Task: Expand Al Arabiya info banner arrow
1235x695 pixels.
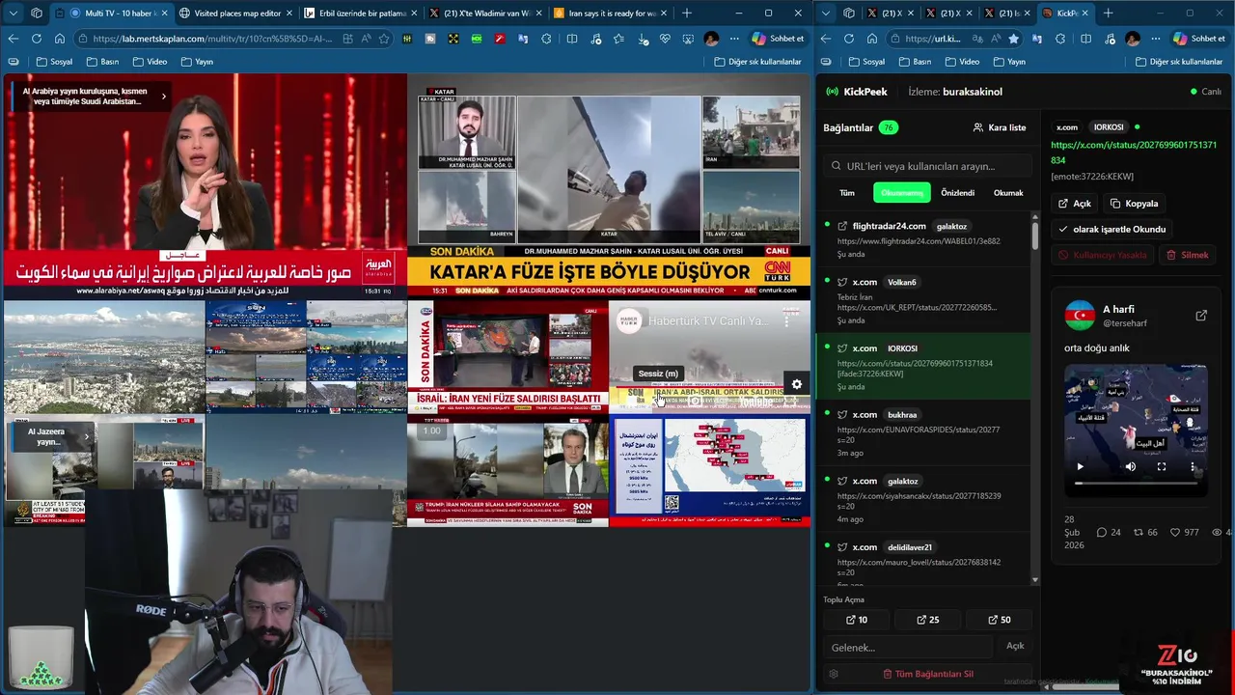Action: (163, 96)
